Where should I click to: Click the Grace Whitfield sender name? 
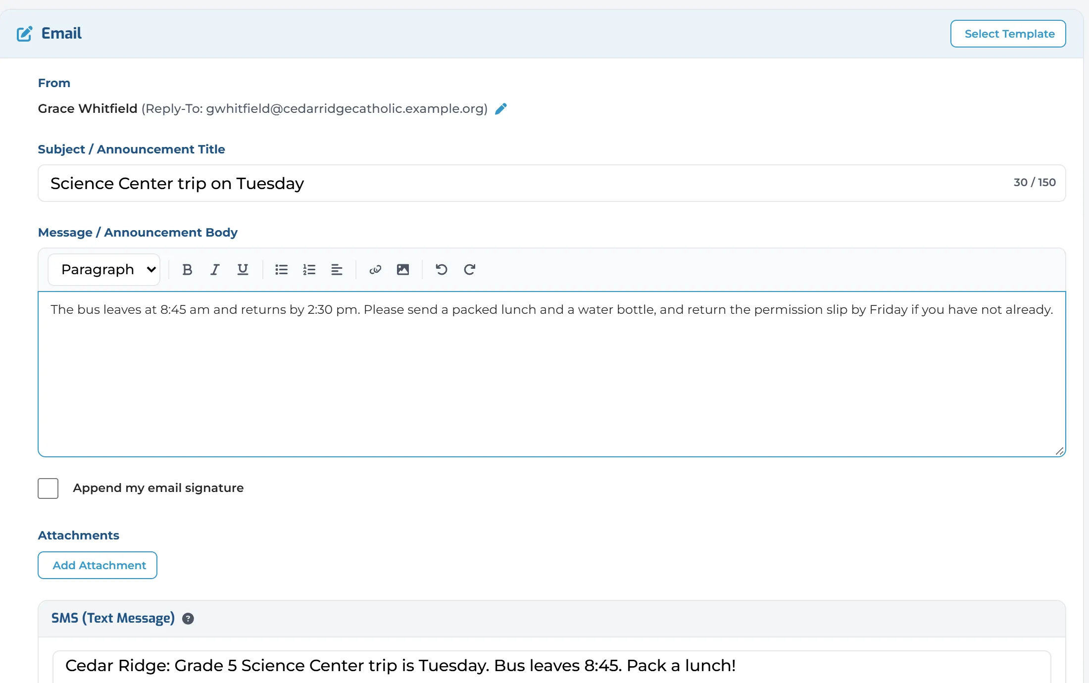tap(88, 108)
